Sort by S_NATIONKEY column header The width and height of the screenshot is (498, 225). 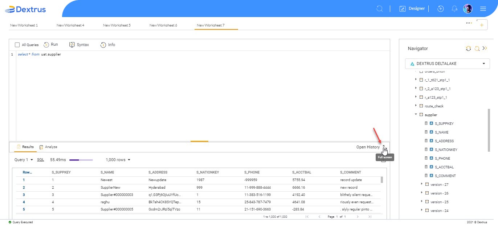click(207, 172)
